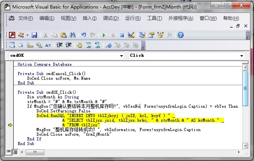Open the Standard toolbar options arrow

click(248, 35)
